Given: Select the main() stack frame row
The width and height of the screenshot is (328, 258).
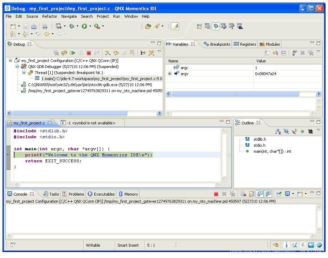Looking at the screenshot, I should (98, 79).
